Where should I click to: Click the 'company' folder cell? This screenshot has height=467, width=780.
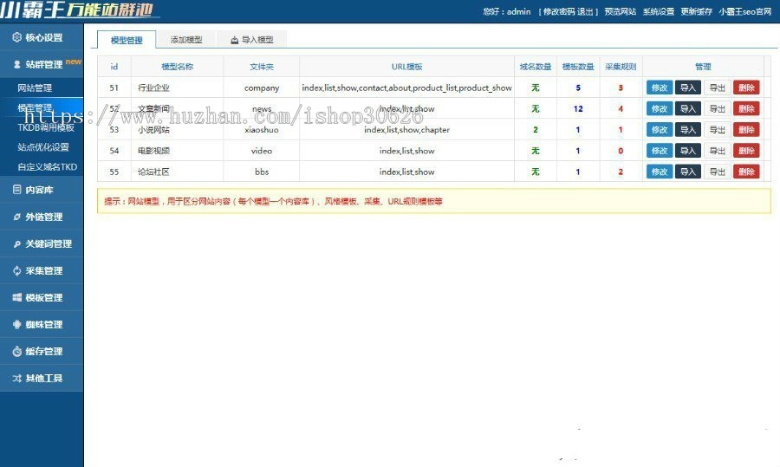point(262,88)
